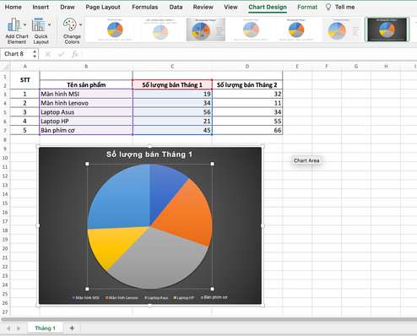Click the formula bar input field
This screenshot has width=417, height=336.
249,54
